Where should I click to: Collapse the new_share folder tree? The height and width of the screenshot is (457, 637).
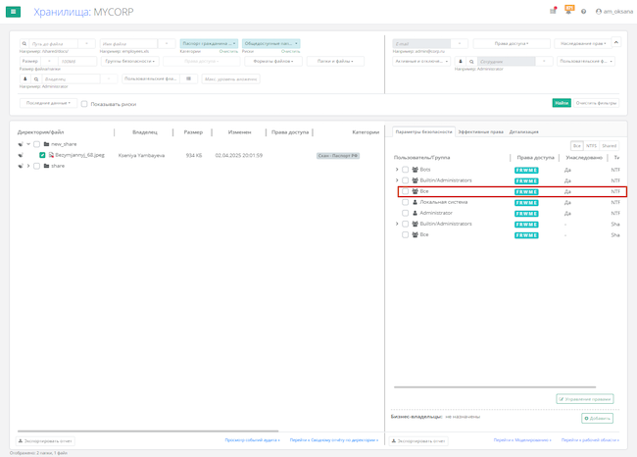tap(28, 144)
